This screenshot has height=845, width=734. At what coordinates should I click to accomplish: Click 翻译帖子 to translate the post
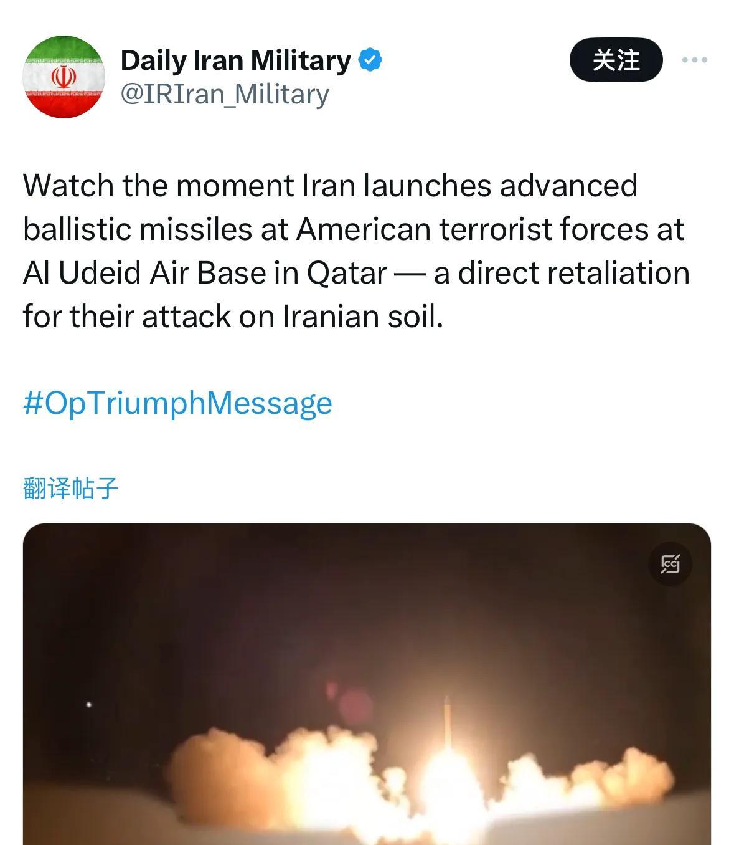click(x=70, y=488)
